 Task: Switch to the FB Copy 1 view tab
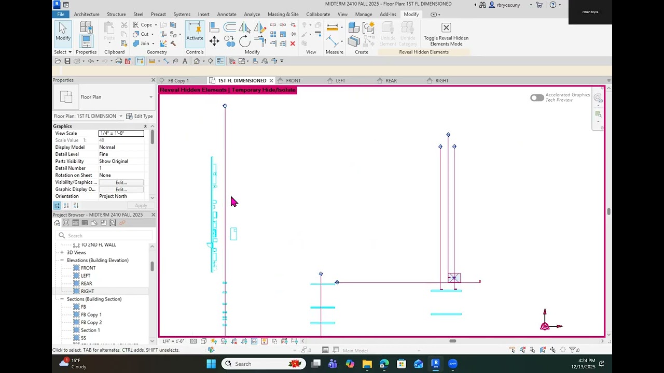tap(178, 81)
